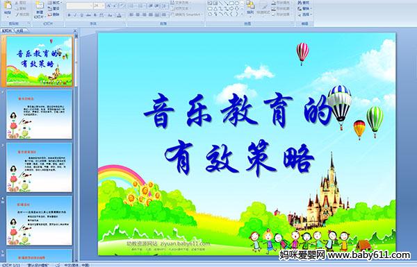This screenshot has width=417, height=267.
Task: Switch to the Slides pane tab
Action: tap(7, 31)
